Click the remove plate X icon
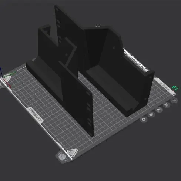 click(x=174, y=100)
